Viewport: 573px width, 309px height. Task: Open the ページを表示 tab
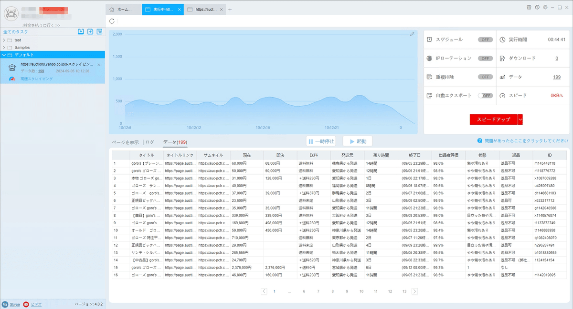[x=125, y=142]
